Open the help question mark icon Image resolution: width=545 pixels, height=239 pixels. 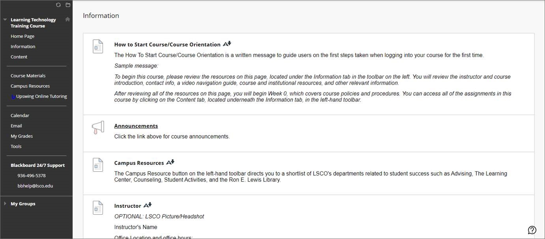coord(532,230)
